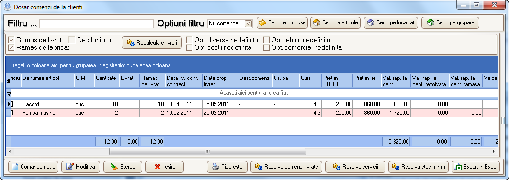The height and width of the screenshot is (180, 509).
Task: Sort by Curs column header
Action: click(310, 81)
